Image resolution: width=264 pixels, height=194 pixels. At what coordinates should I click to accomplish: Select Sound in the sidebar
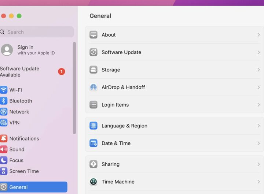[17, 149]
